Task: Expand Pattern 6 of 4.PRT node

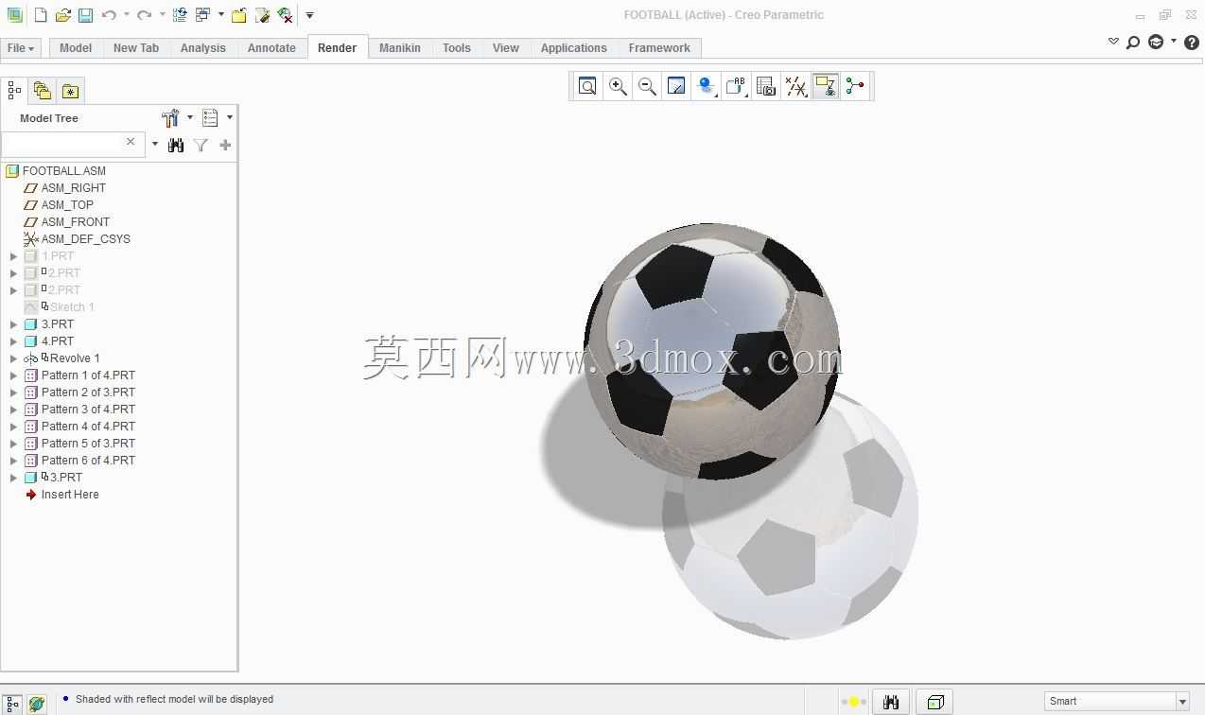Action: [x=13, y=461]
